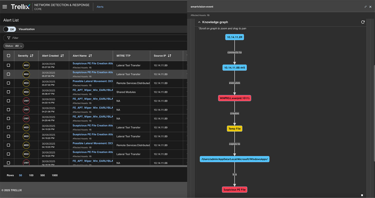
Task: Refresh the Knowledge graph
Action: pyautogui.click(x=363, y=22)
